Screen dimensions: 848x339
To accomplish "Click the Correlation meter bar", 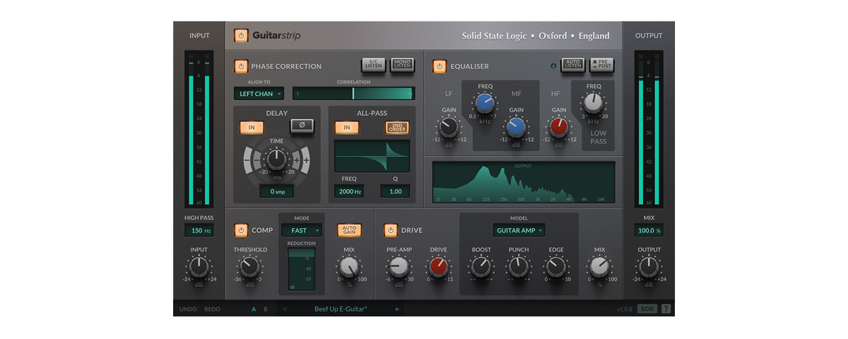I will coord(353,93).
